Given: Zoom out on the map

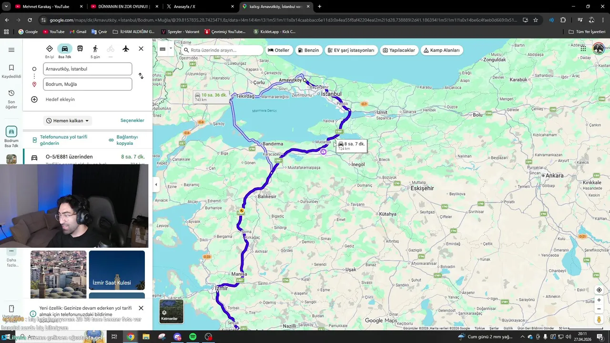Looking at the screenshot, I should click(599, 309).
